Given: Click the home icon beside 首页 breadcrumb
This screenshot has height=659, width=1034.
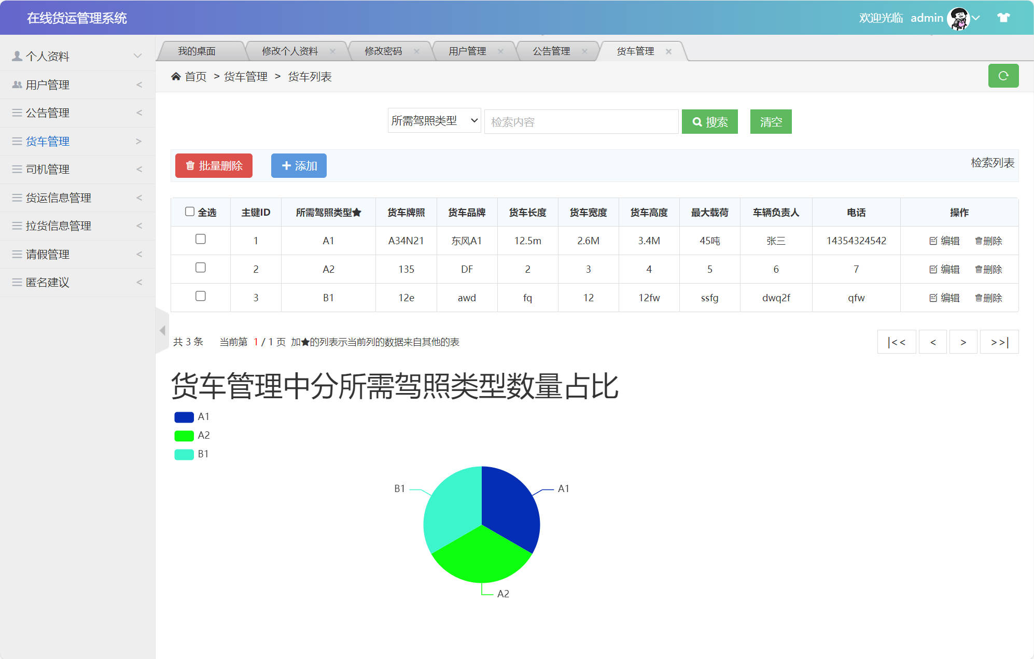Looking at the screenshot, I should coord(176,76).
